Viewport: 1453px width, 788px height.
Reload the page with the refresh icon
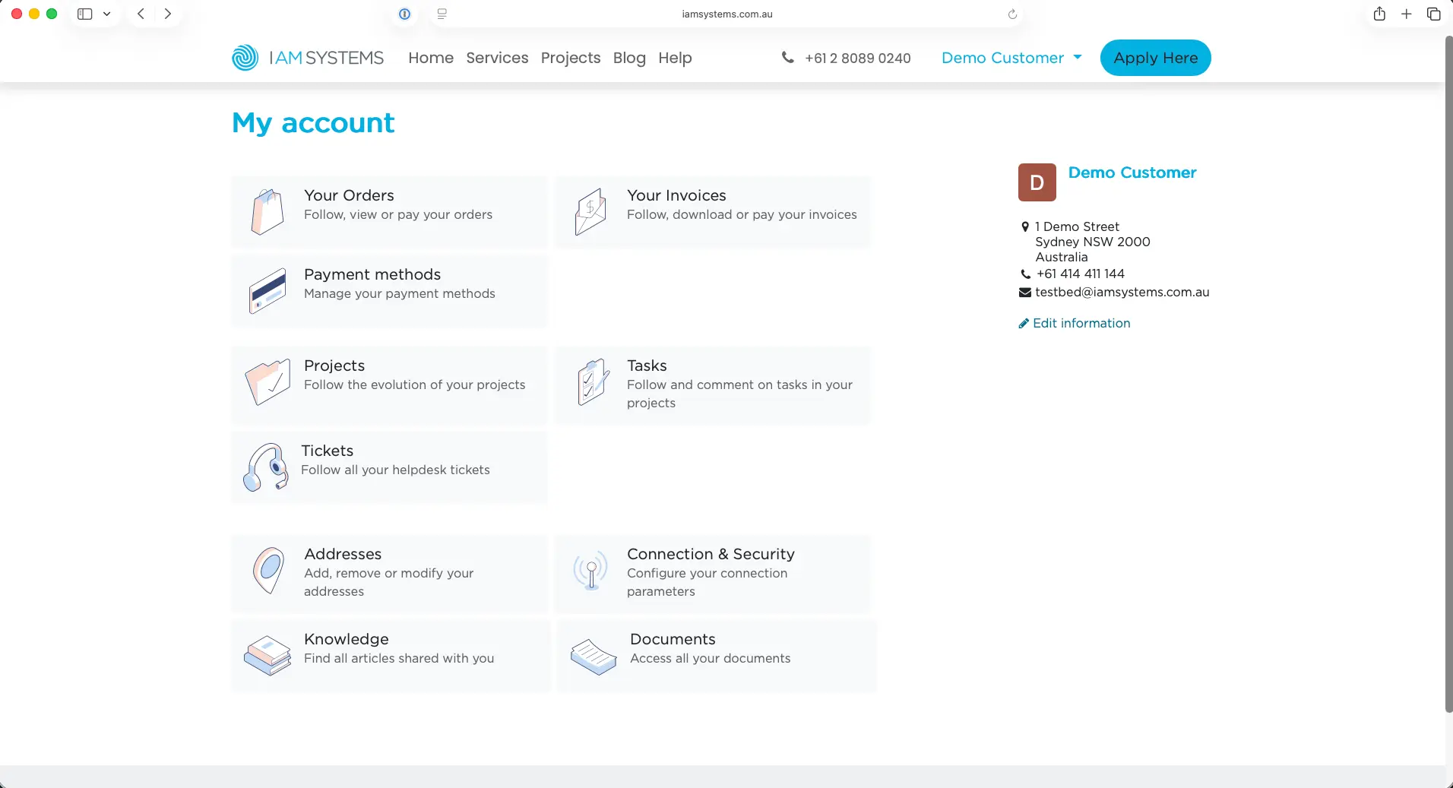[1012, 14]
